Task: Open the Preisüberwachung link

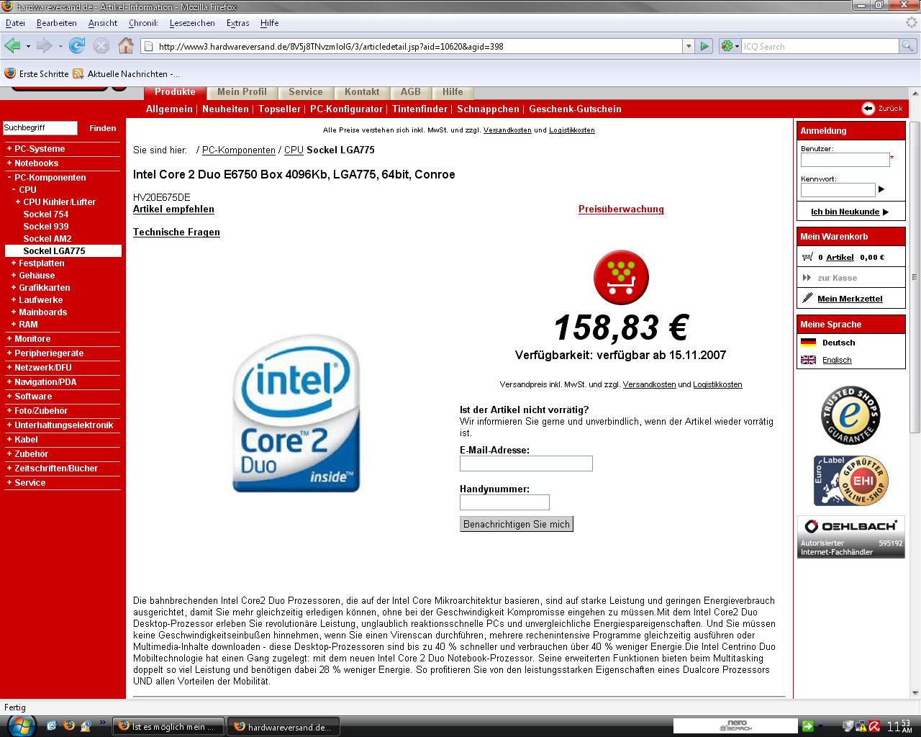Action: [621, 209]
